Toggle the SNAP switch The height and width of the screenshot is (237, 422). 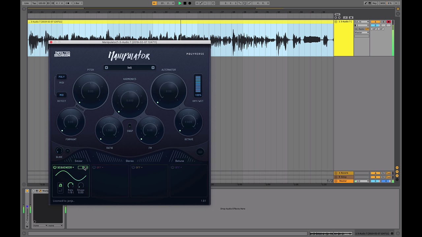point(130,126)
